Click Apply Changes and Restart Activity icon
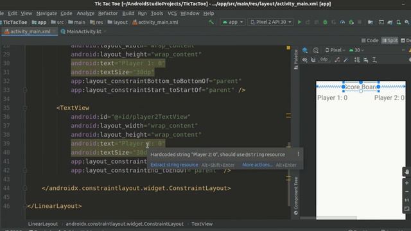The height and width of the screenshot is (231, 411). click(x=308, y=22)
